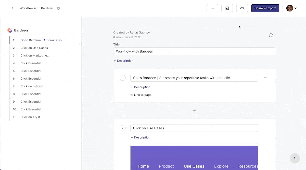Select sidebar step 6 'Click Essential'
This screenshot has width=306, height=170.
[x=31, y=78]
